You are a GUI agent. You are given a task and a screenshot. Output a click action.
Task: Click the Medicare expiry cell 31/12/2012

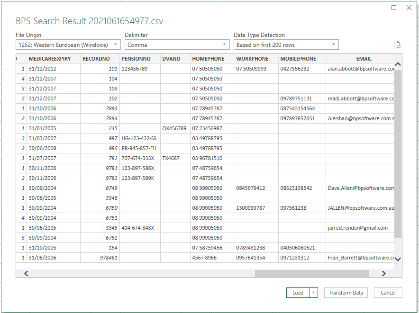54,69
